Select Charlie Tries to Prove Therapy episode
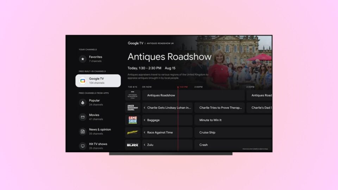338x190 pixels. pyautogui.click(x=219, y=108)
